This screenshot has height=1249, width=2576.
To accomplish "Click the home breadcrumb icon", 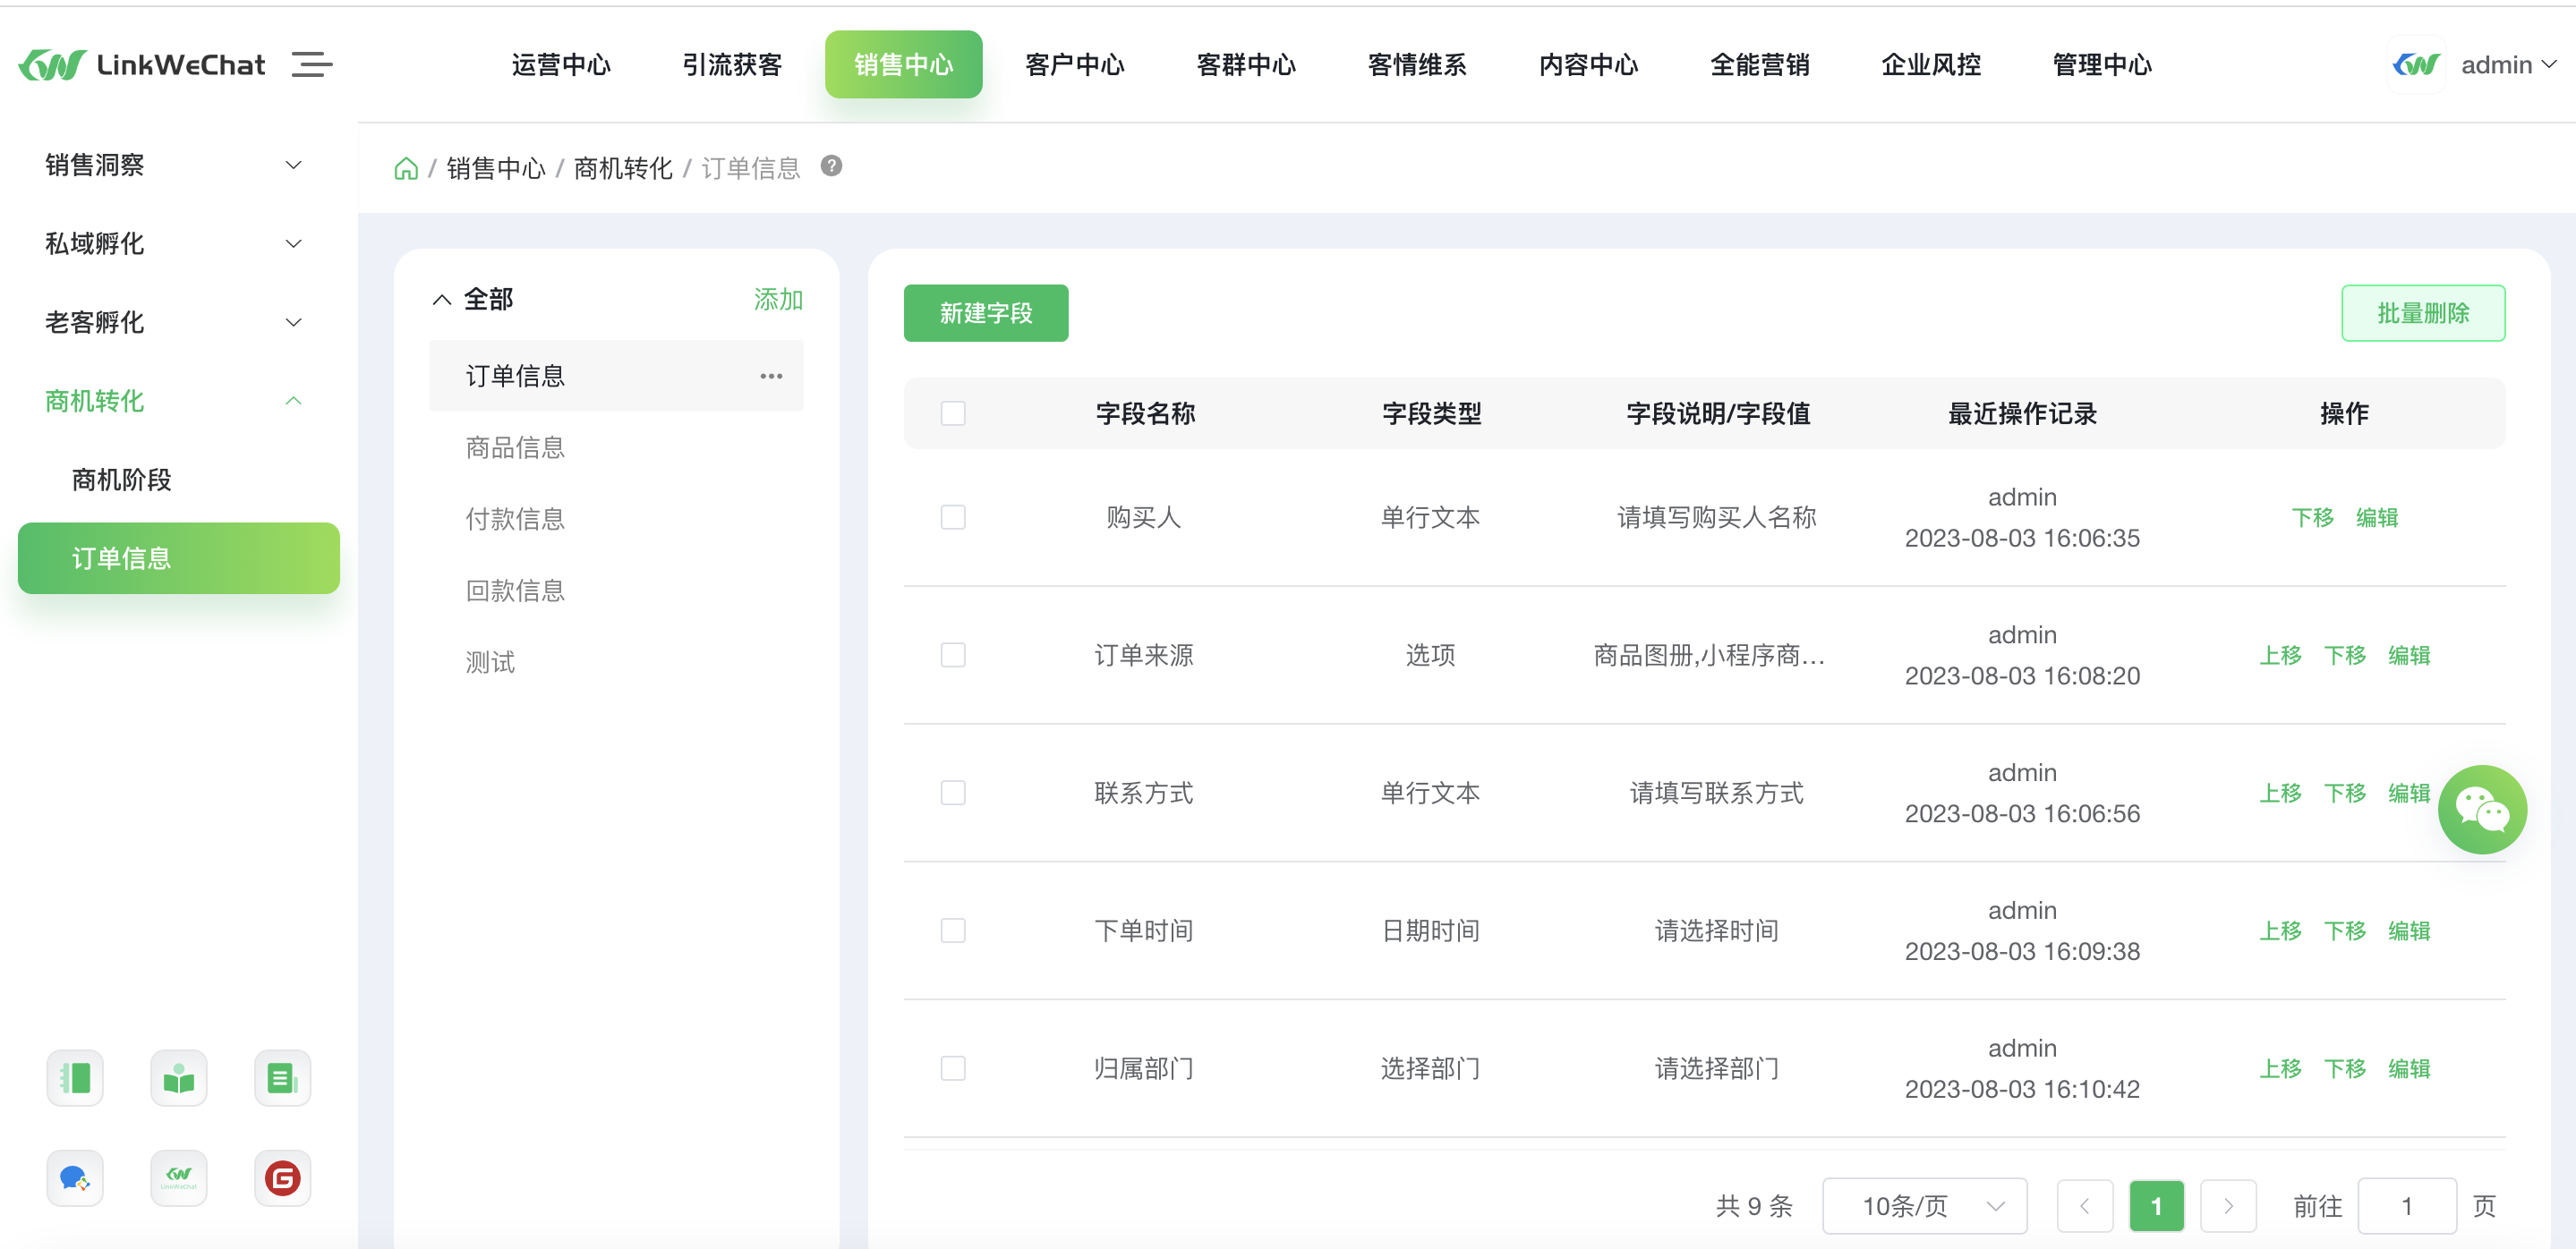I will click(406, 168).
